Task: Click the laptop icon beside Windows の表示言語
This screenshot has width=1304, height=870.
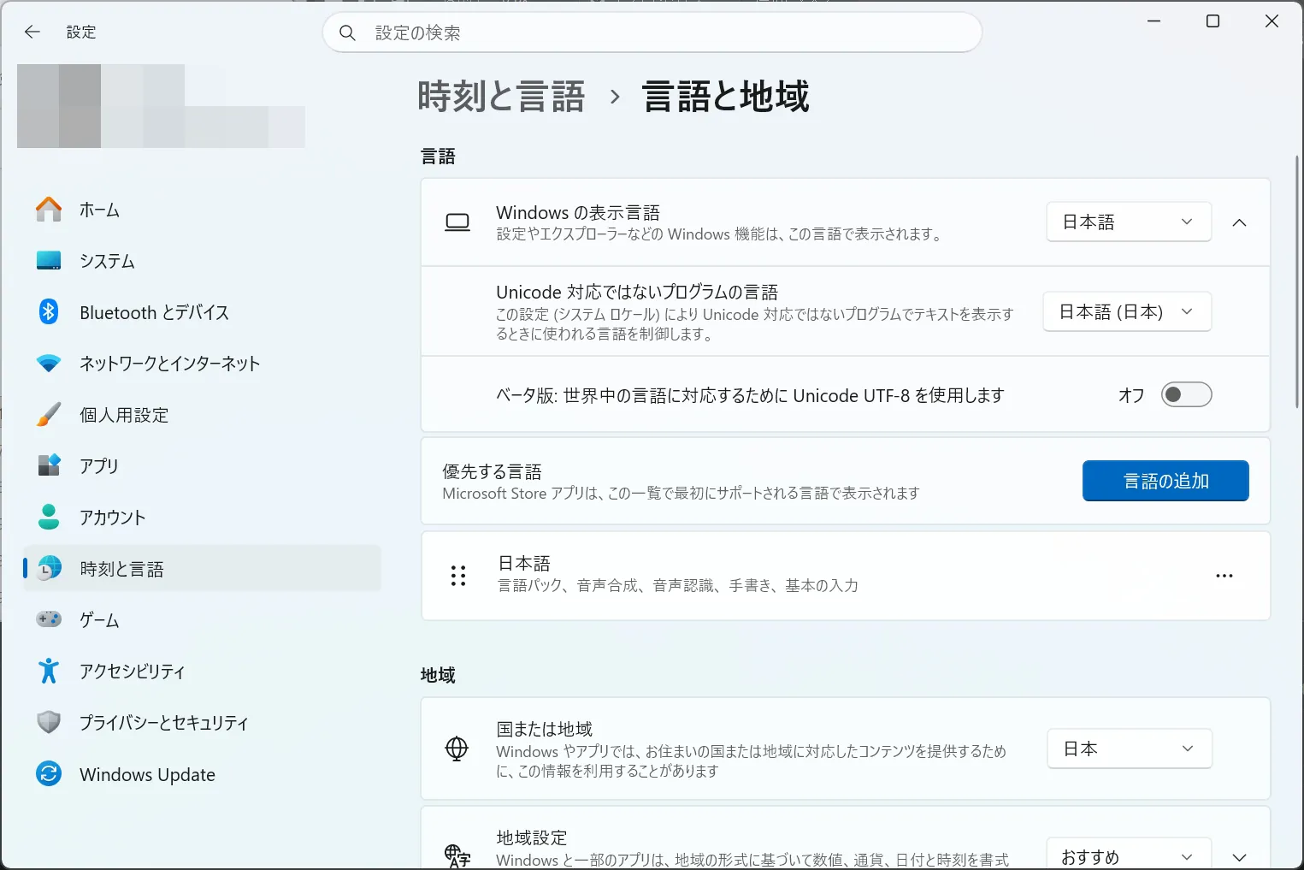Action: (x=457, y=222)
